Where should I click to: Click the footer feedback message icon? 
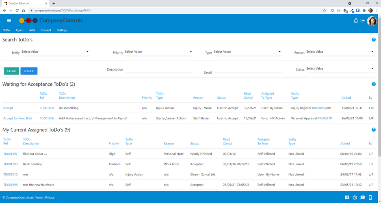347,197
